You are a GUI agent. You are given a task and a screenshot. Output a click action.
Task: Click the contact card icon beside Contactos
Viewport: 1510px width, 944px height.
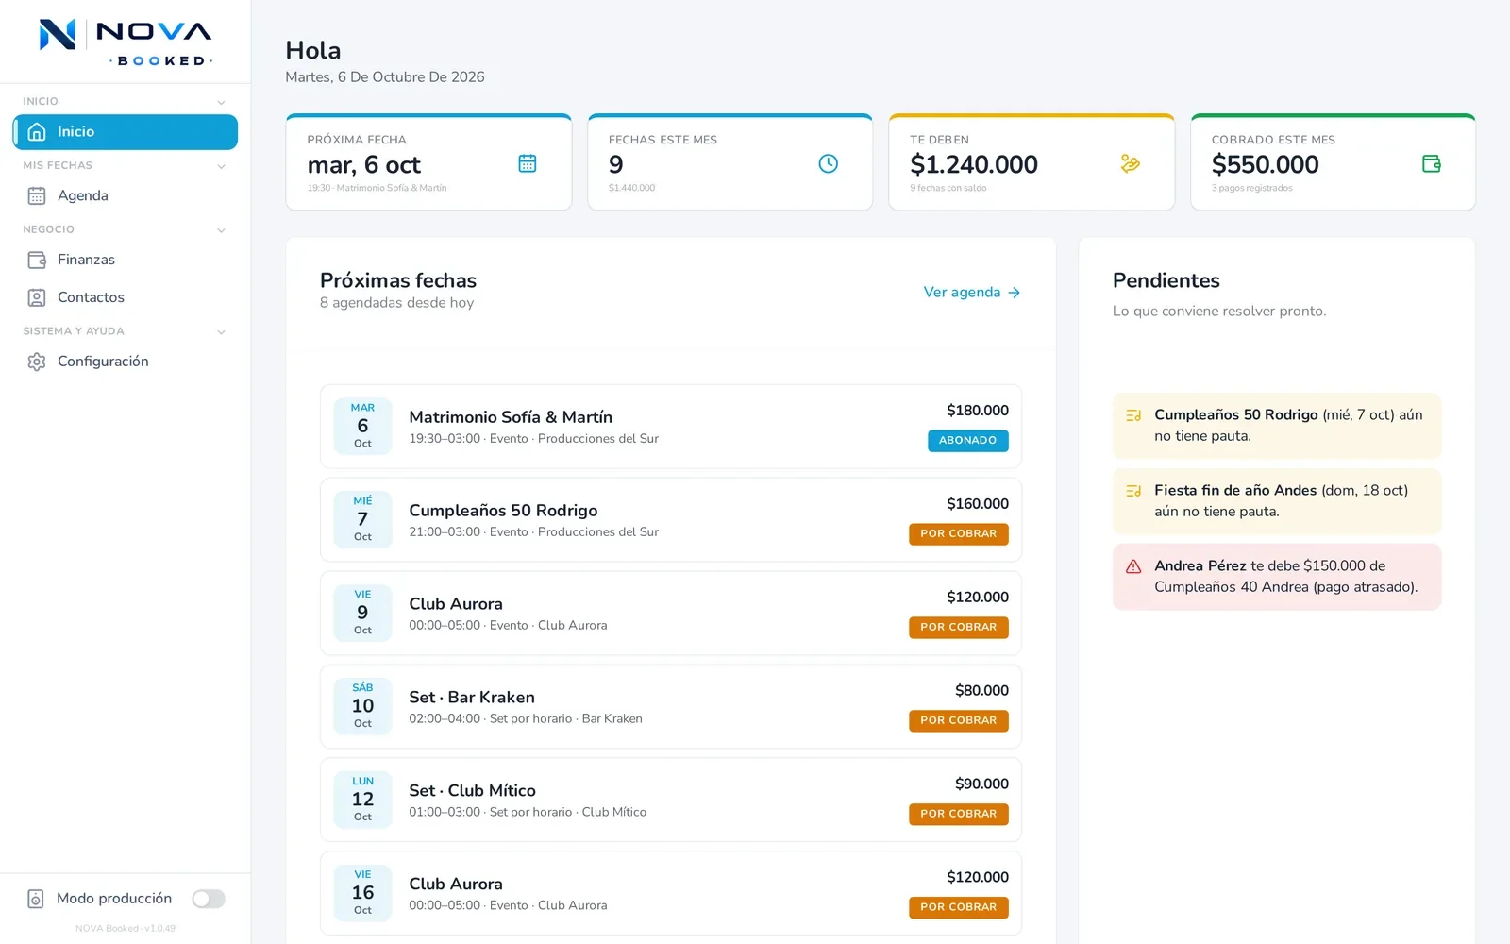(x=37, y=297)
